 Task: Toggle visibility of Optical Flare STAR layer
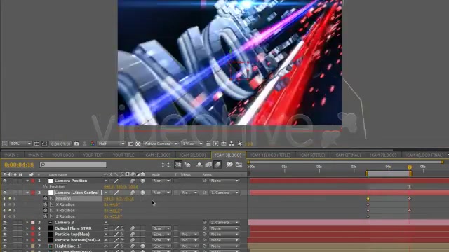pyautogui.click(x=5, y=228)
